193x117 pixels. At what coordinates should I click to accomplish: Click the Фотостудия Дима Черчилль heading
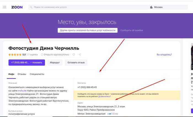[x=44, y=48]
